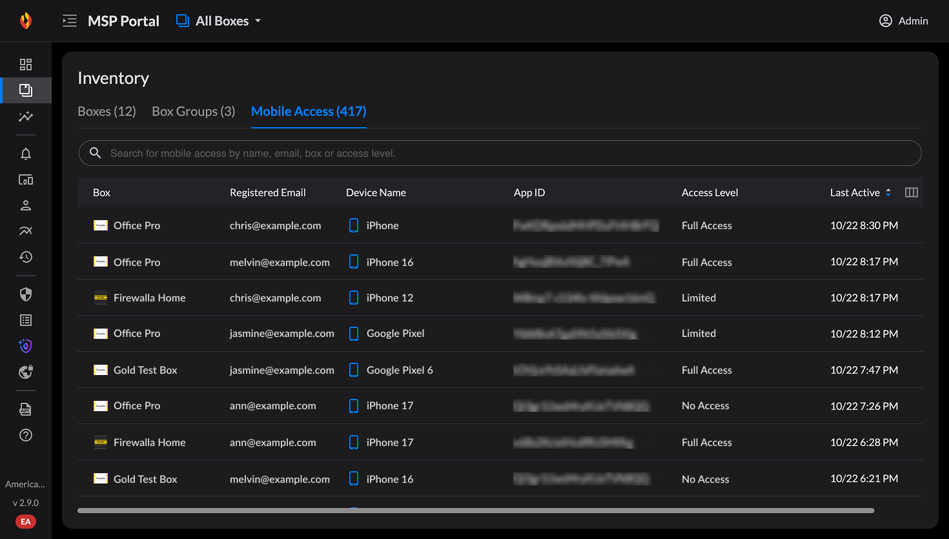Open the devices icon in sidebar

26,179
